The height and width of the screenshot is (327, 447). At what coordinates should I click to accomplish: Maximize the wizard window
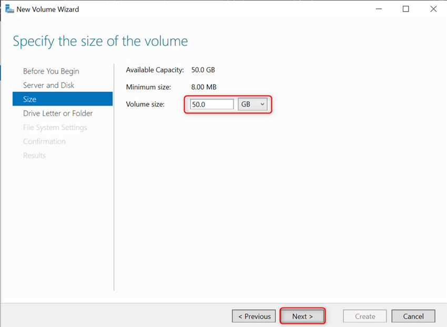tap(405, 9)
